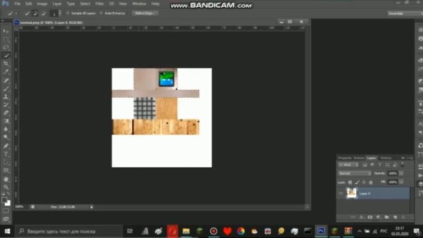423x238 pixels.
Task: Expand the status bar Doc info arrow
Action: tap(92, 207)
